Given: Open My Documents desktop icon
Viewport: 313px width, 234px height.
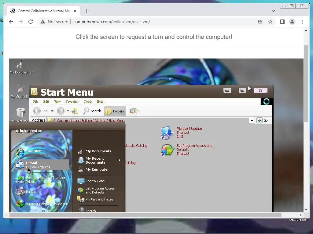Looking at the screenshot, I should point(20,67).
